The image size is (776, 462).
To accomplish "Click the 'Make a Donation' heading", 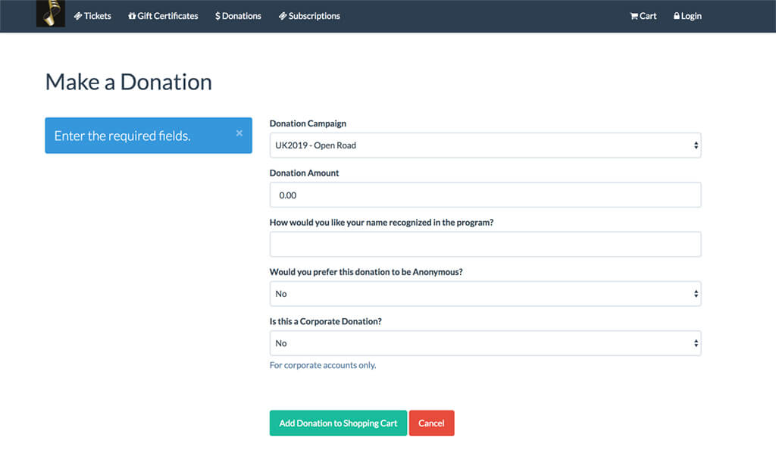I will (x=129, y=82).
